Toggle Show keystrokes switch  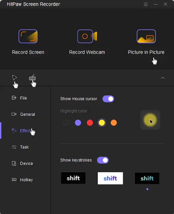pyautogui.click(x=103, y=160)
